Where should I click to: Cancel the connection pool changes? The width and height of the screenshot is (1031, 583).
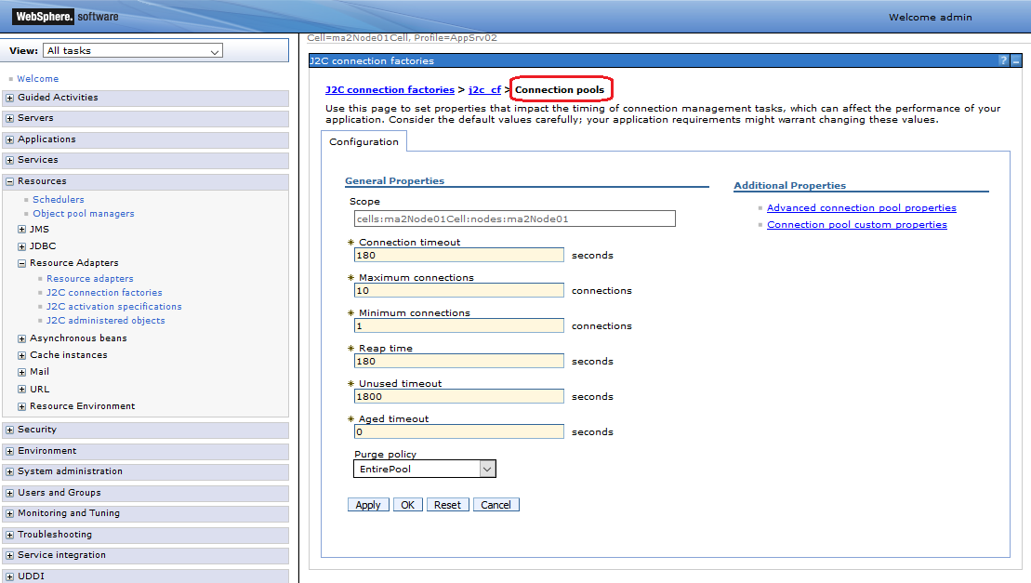(x=496, y=505)
